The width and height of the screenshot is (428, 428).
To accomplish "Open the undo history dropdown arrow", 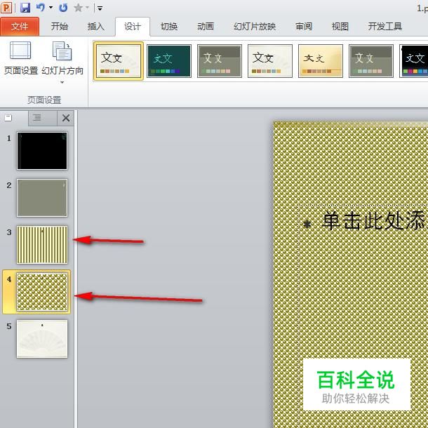I will pyautogui.click(x=51, y=8).
